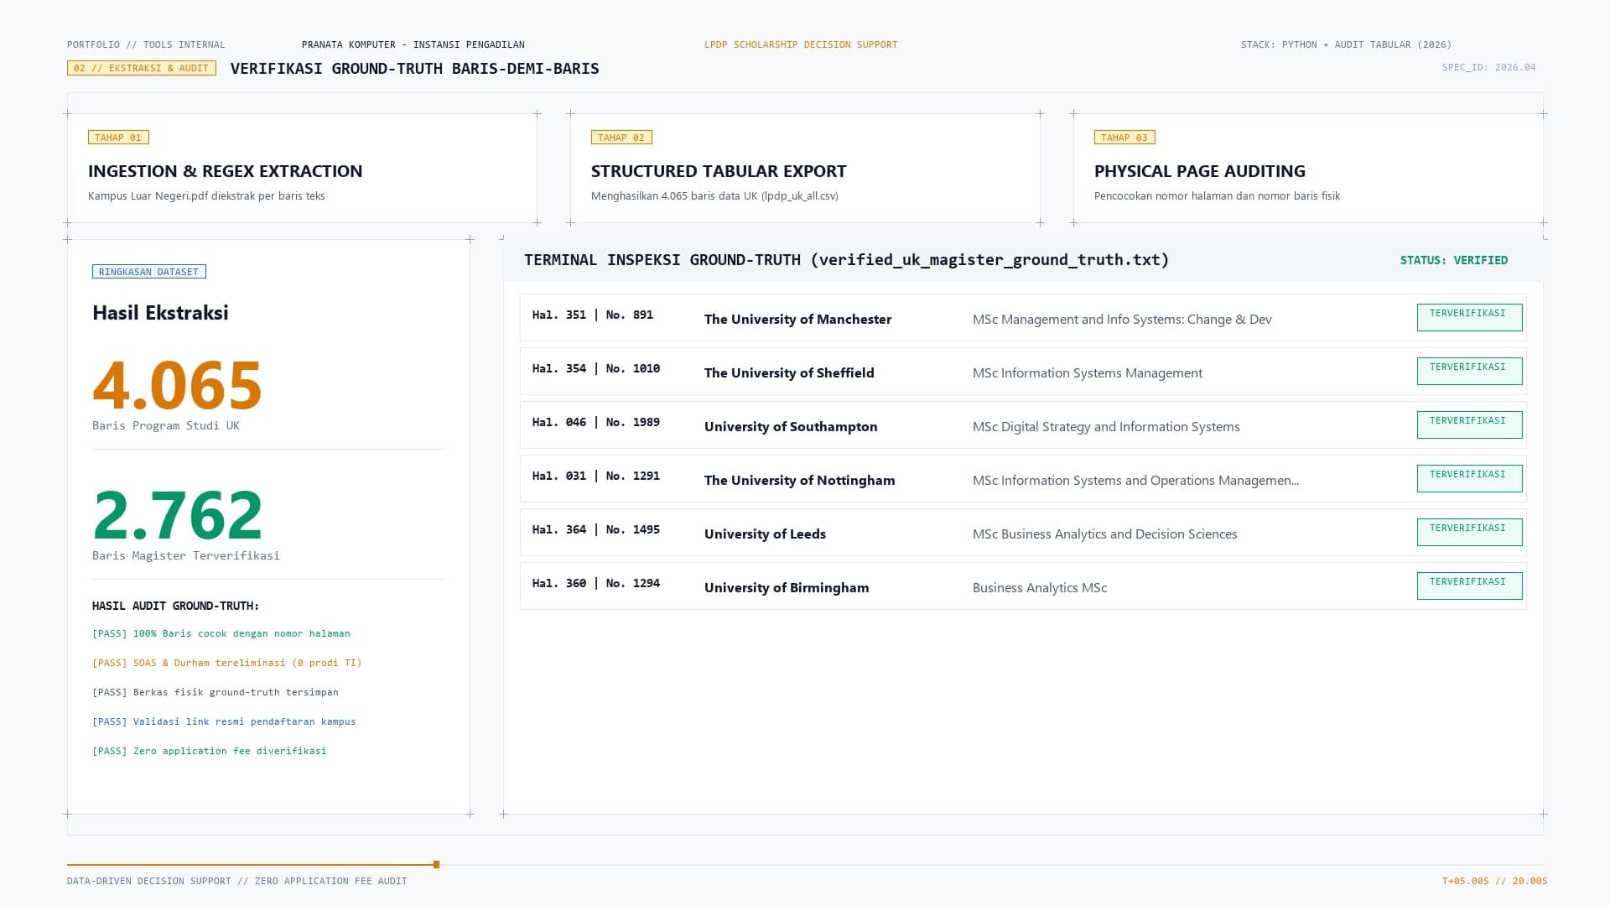Click the TERVERIFIKASI badge for University of Sheffield
Image resolution: width=1610 pixels, height=906 pixels.
pyautogui.click(x=1469, y=371)
